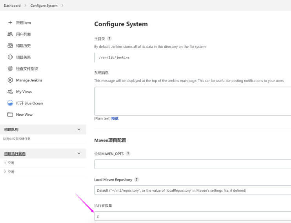Screen dimensions: 291x223
Task: Click the My Views sidebar link
Action: [24, 92]
